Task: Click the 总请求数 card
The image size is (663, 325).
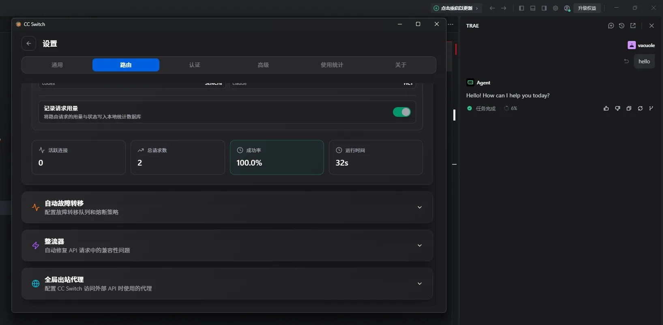Action: pos(178,157)
